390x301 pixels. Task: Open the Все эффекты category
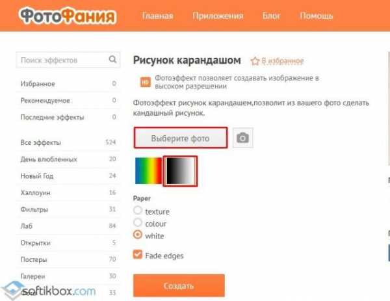[x=68, y=142]
